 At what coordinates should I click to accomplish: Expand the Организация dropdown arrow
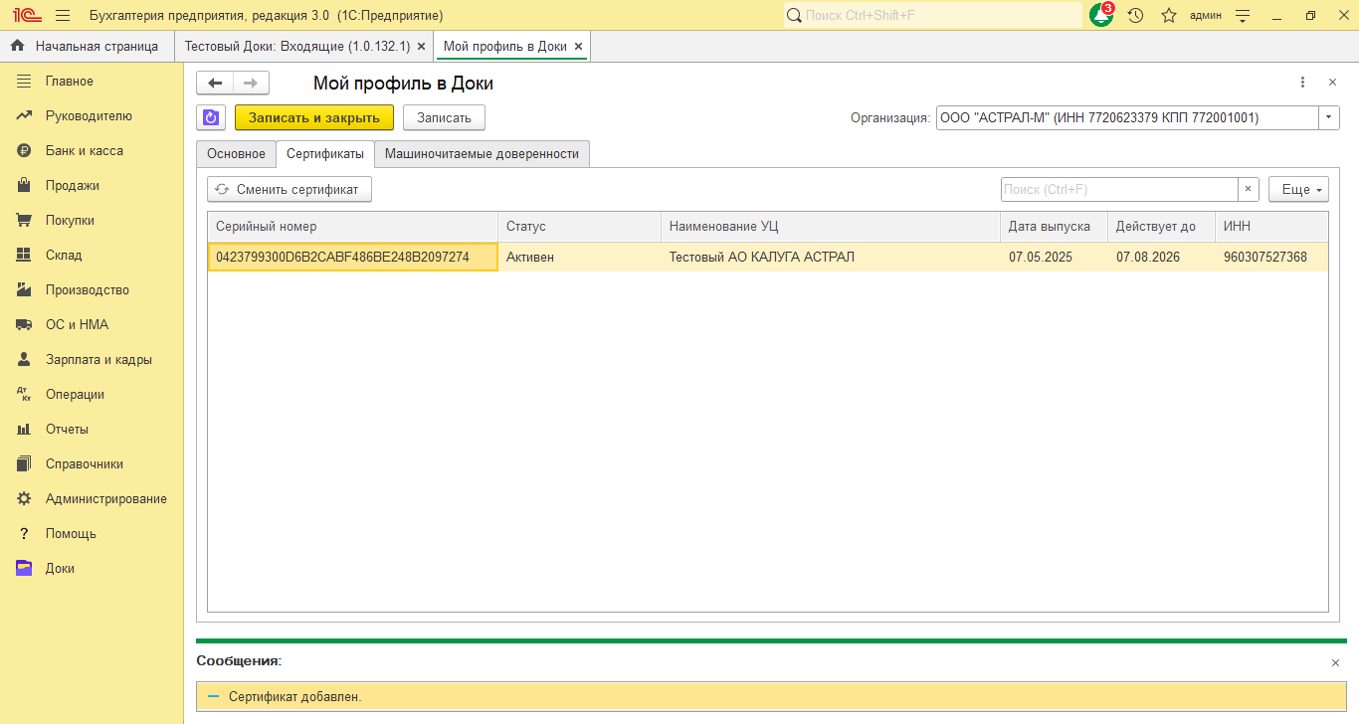point(1329,117)
